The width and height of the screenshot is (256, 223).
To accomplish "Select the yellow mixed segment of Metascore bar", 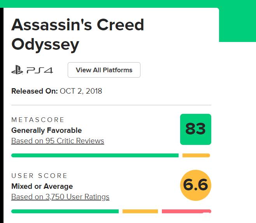I will (x=196, y=155).
